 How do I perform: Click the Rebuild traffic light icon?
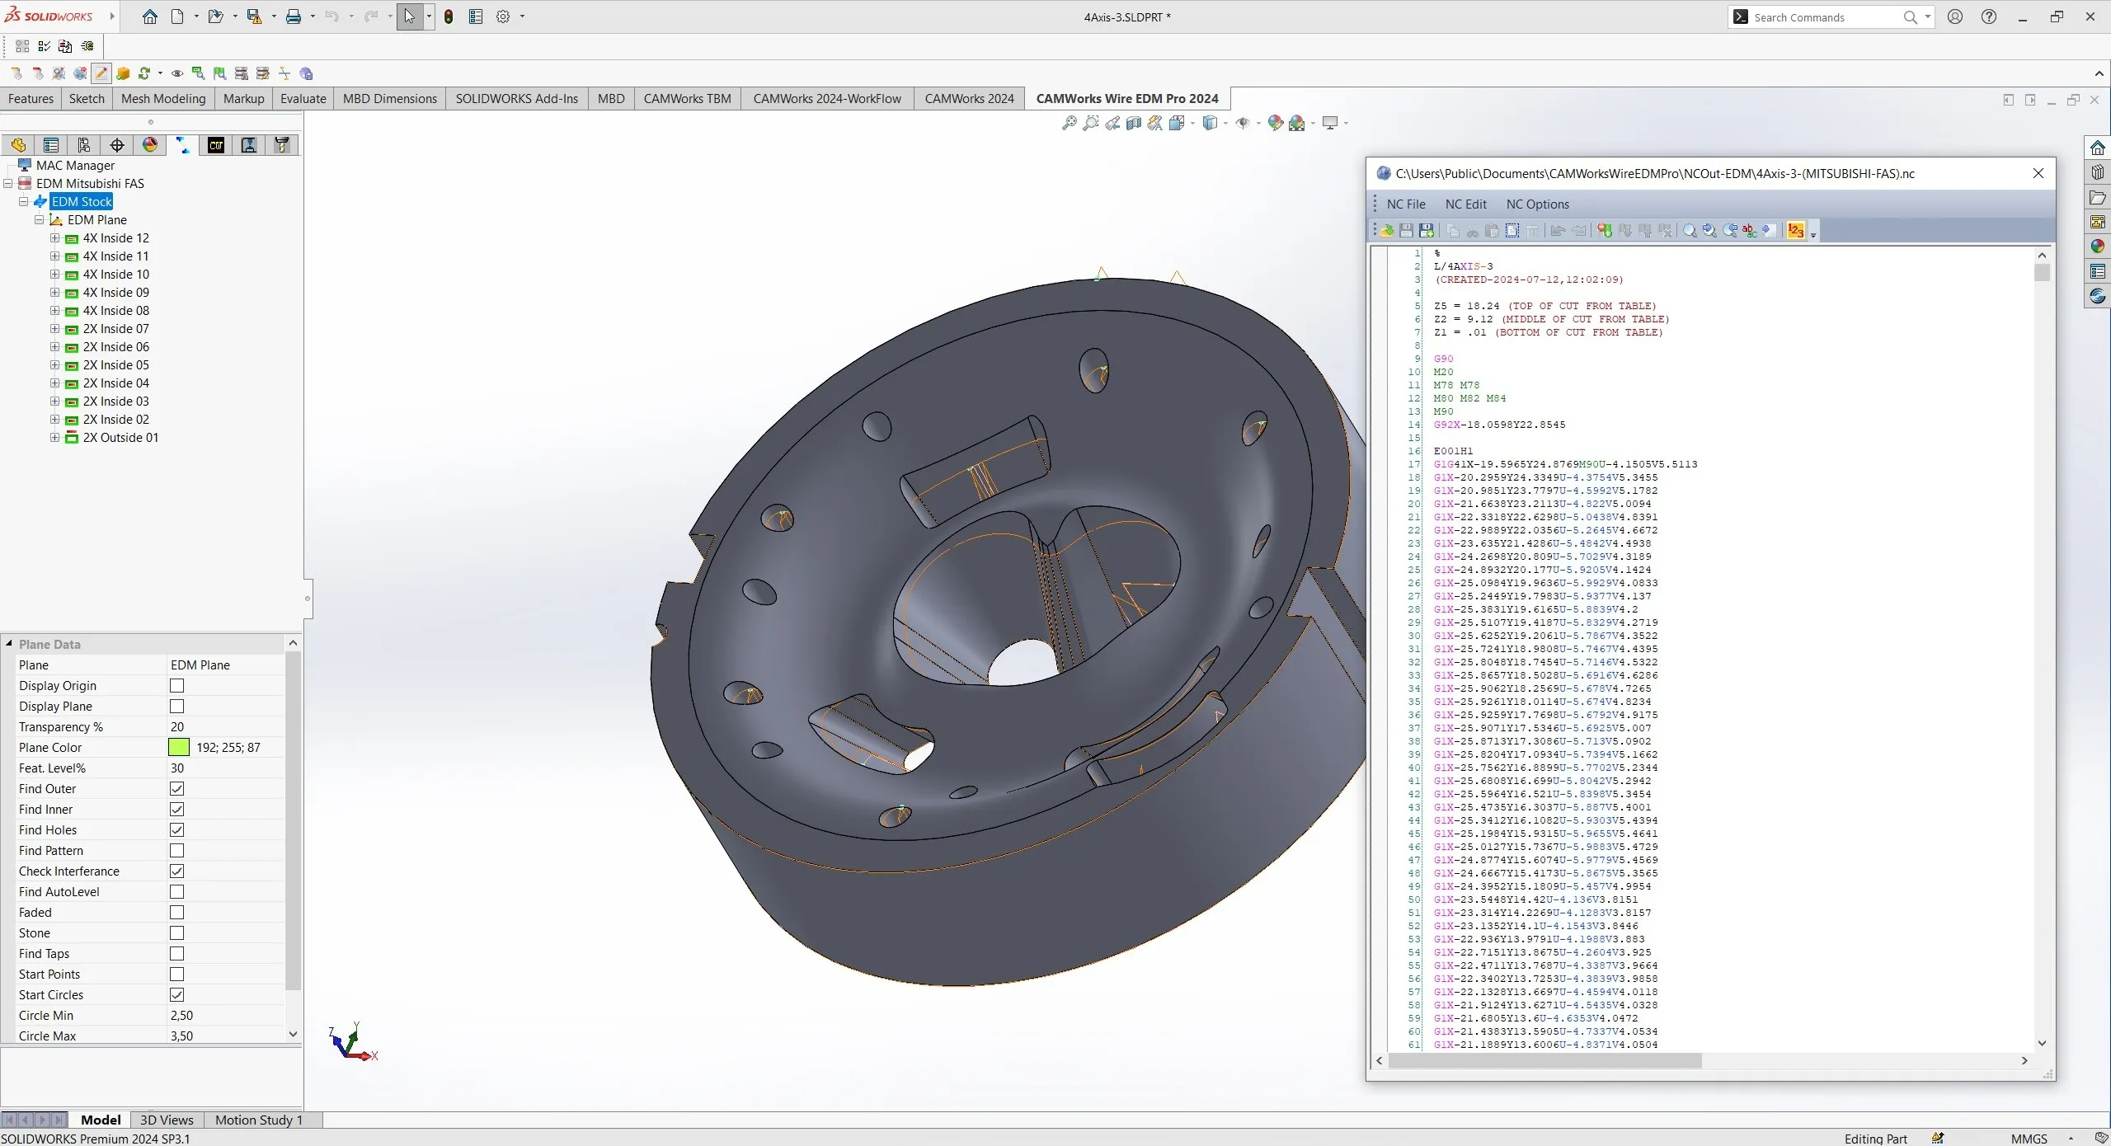coord(449,16)
